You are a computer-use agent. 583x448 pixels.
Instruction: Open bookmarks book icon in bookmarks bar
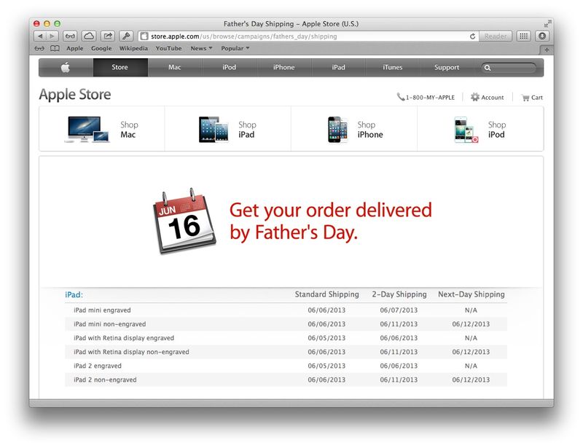click(55, 48)
